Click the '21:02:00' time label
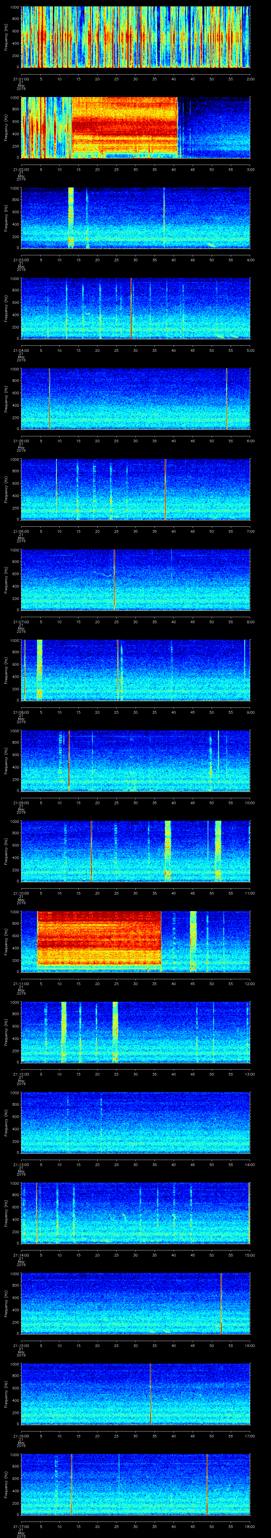271x1538 pixels. click(x=21, y=170)
